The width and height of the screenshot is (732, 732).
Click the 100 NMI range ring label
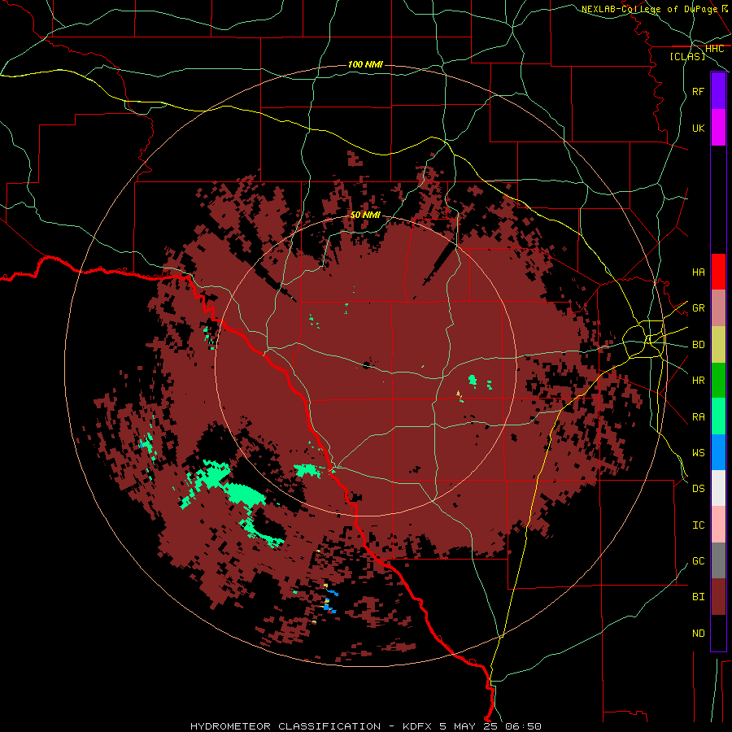365,64
